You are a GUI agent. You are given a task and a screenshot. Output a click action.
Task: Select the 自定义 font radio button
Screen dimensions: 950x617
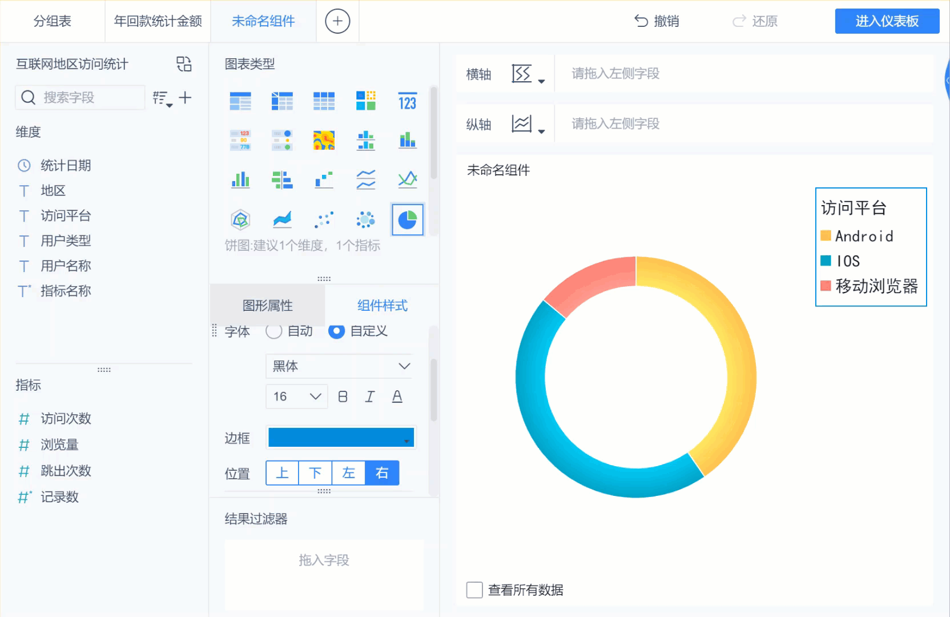[337, 331]
